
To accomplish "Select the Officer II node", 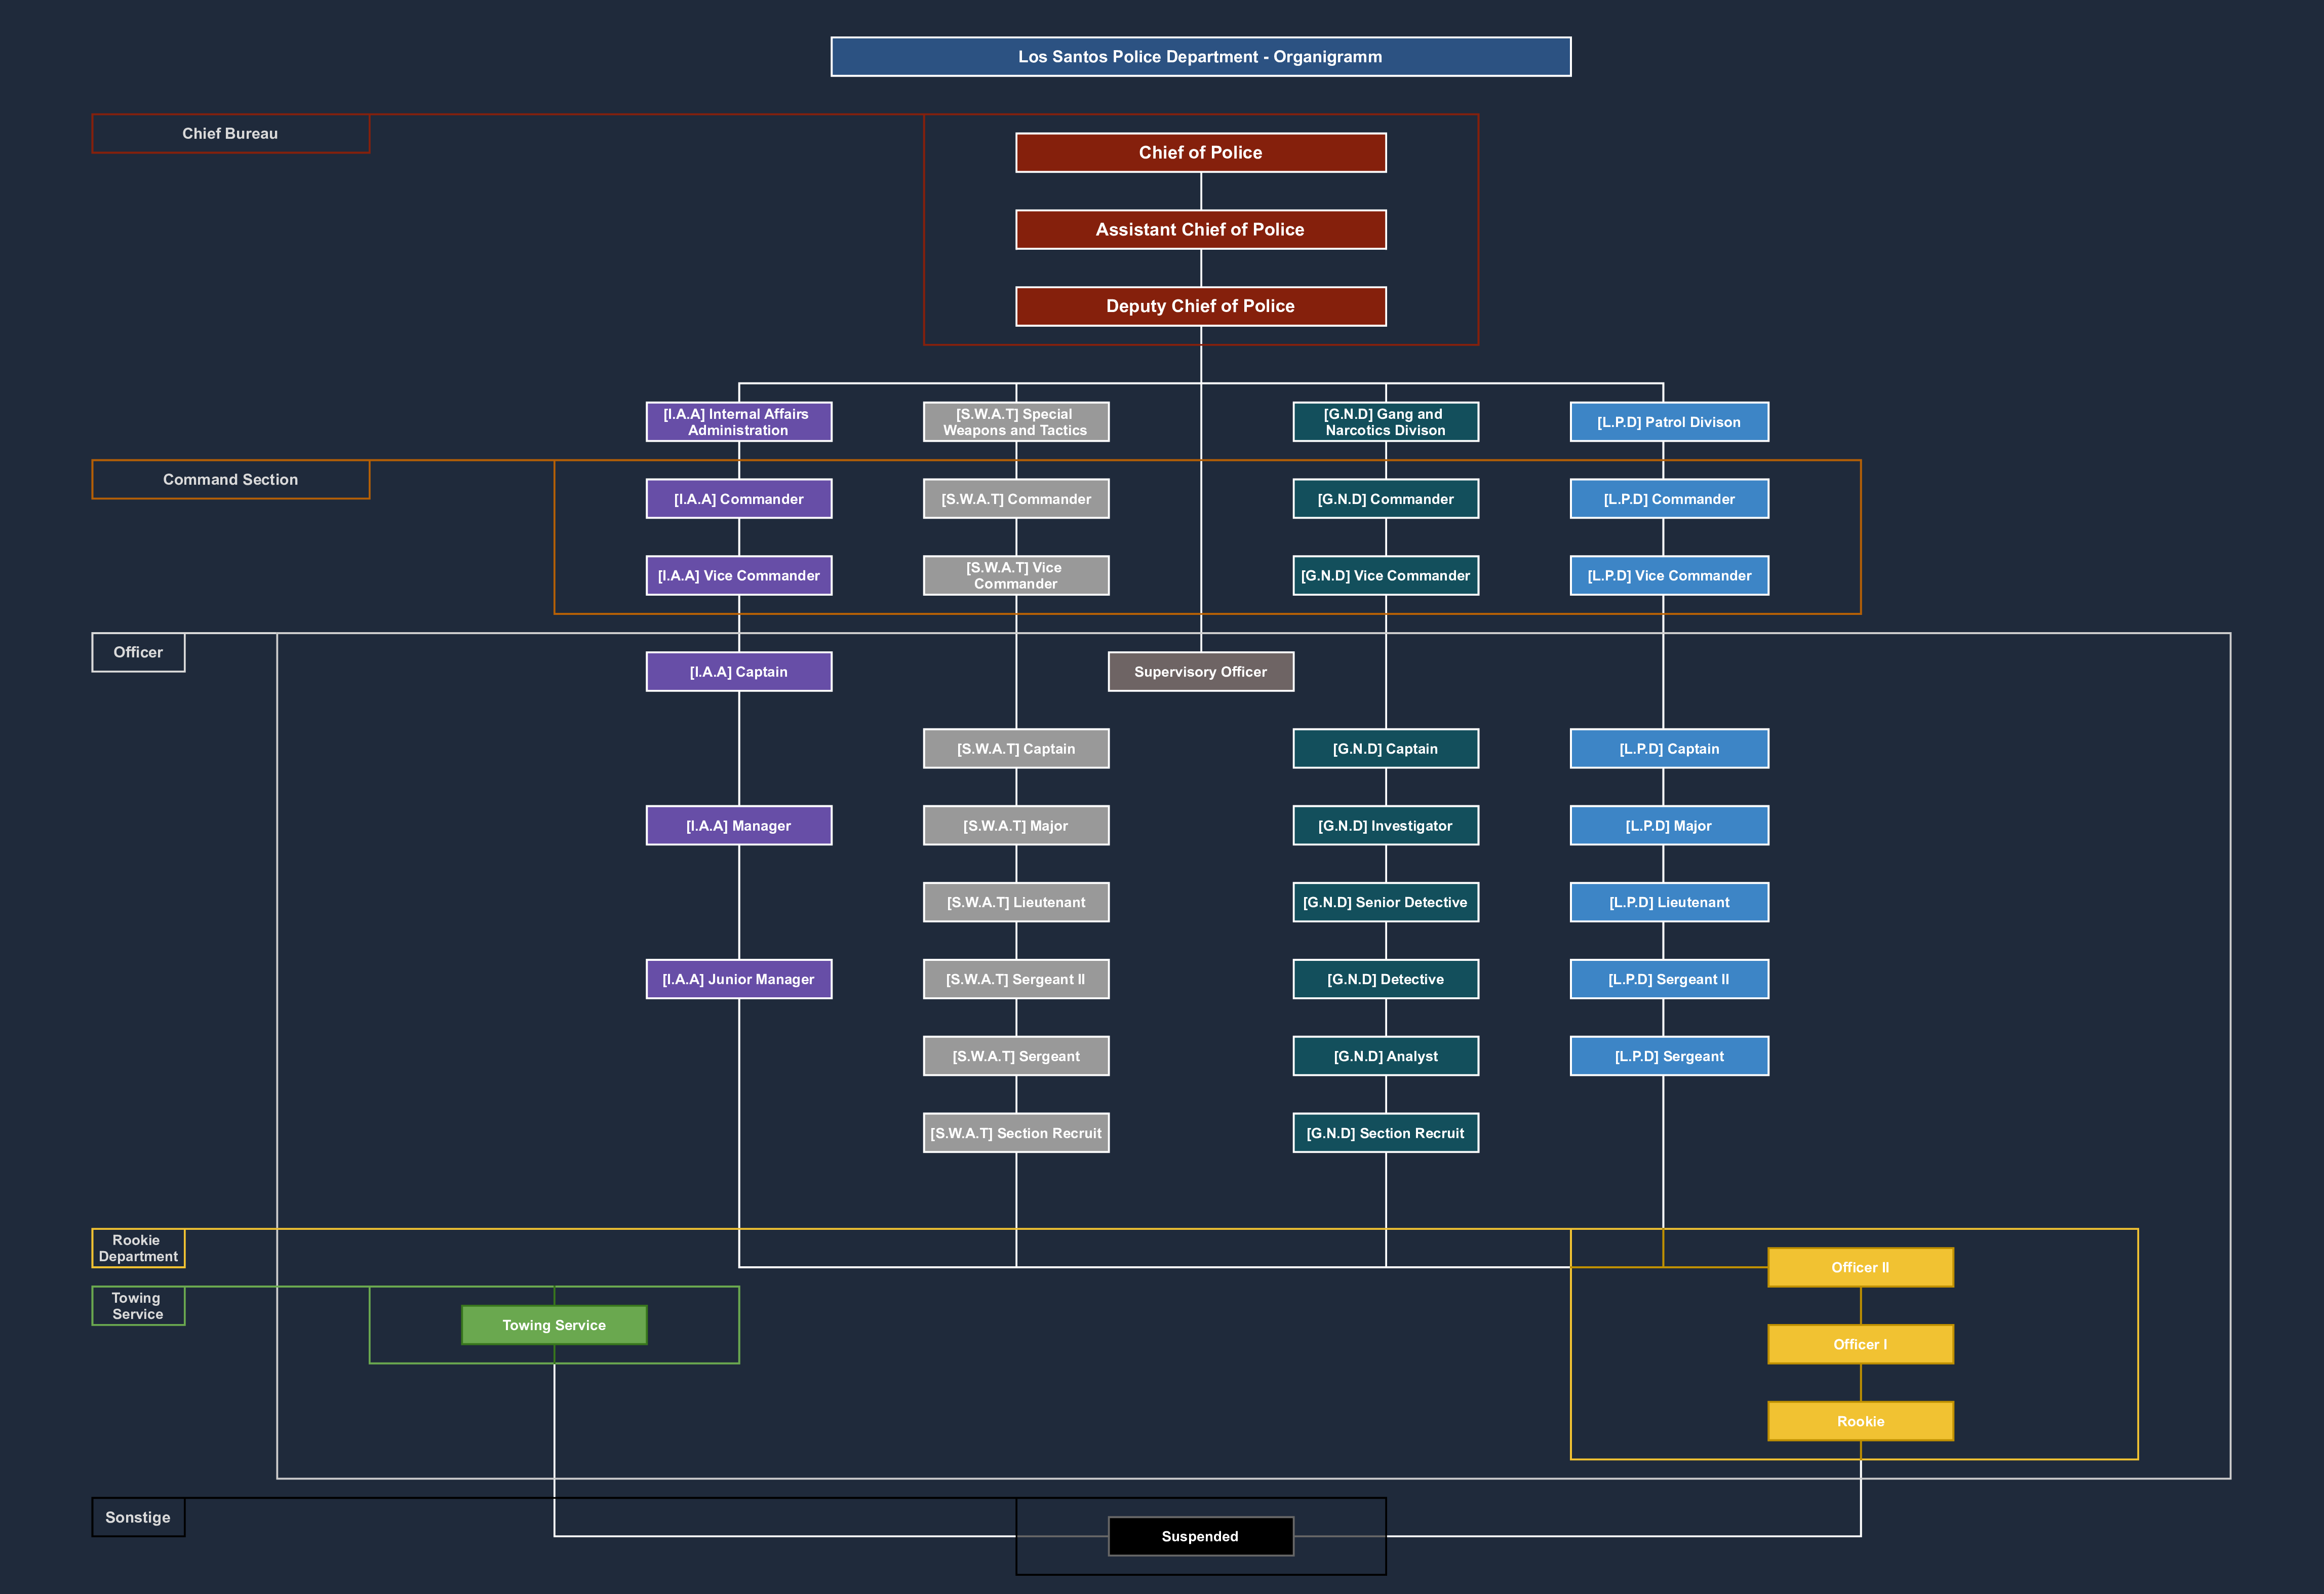I will tap(1860, 1267).
